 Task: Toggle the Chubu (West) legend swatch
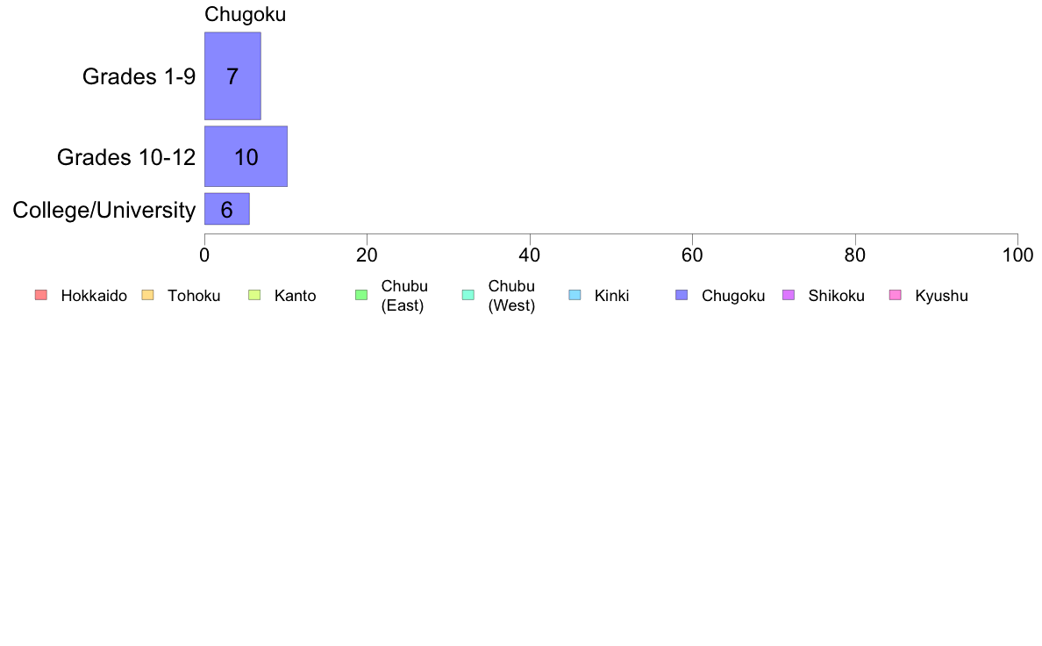point(467,296)
